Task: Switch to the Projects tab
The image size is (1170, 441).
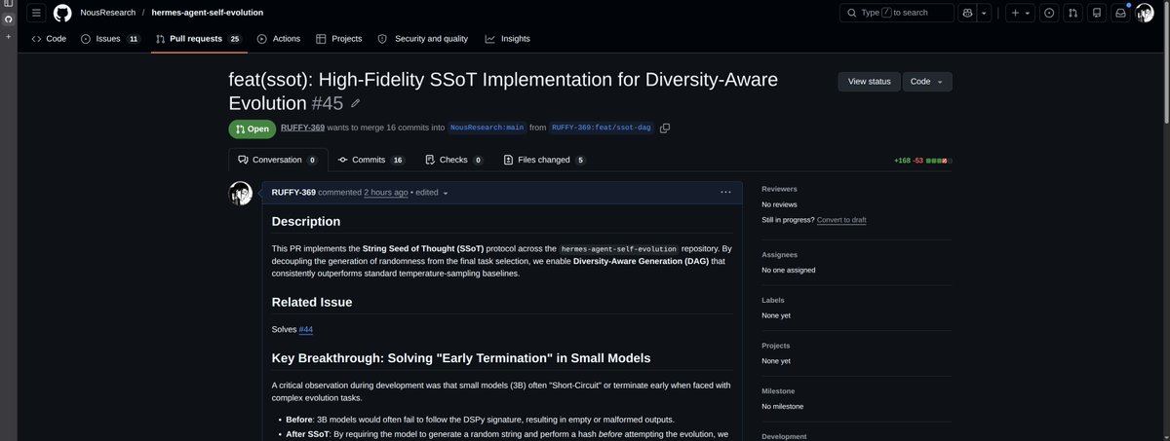Action: tap(339, 39)
